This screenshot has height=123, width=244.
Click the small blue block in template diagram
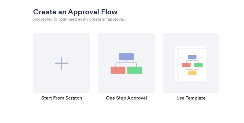pyautogui.click(x=192, y=57)
